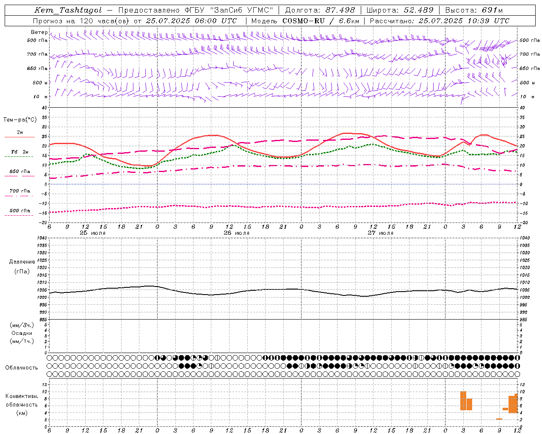Click the dotted 500 гПа temperature legend line

pos(19,215)
